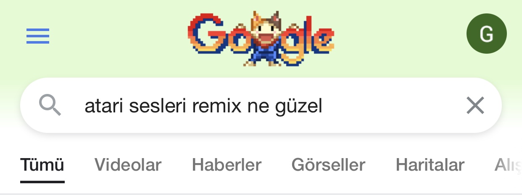Open the partially visible Alışveriş tab
The height and width of the screenshot is (195, 522).
point(508,166)
